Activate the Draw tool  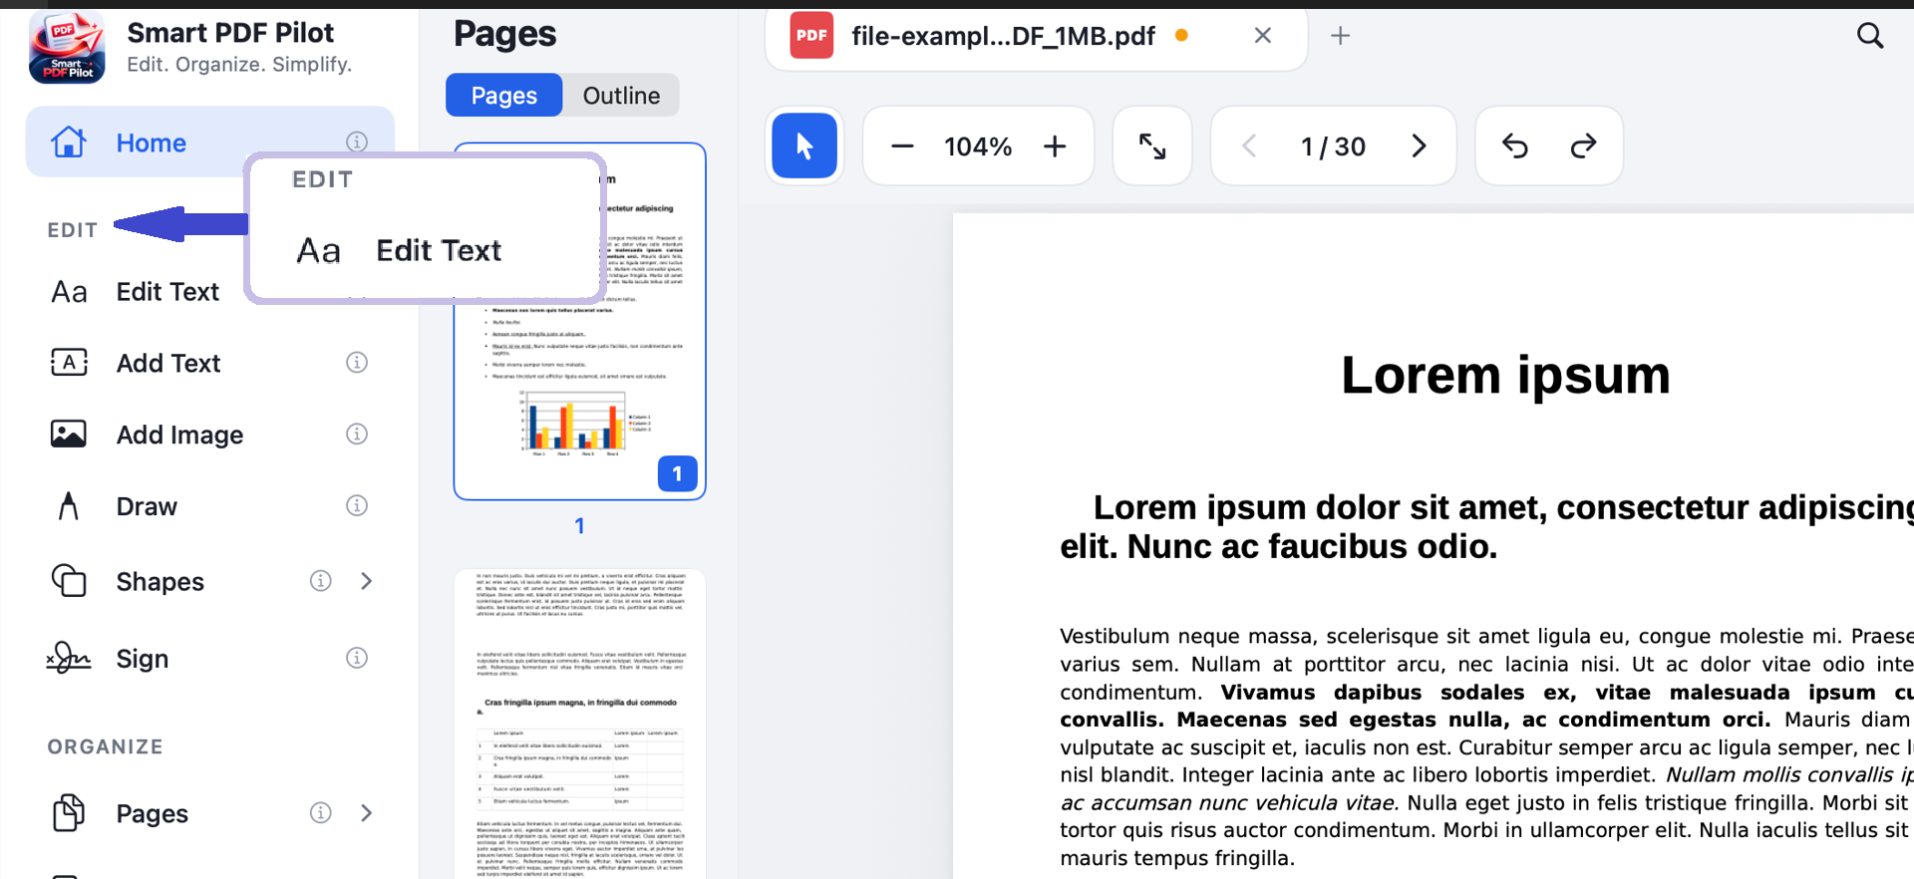click(147, 507)
